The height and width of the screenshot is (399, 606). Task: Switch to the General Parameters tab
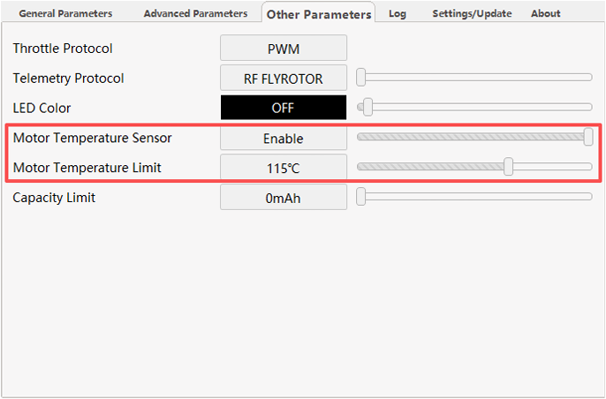coord(65,13)
